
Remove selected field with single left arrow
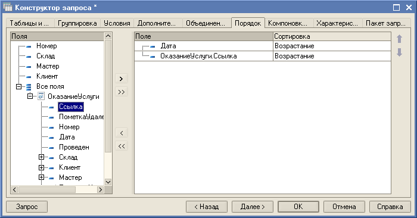click(122, 133)
